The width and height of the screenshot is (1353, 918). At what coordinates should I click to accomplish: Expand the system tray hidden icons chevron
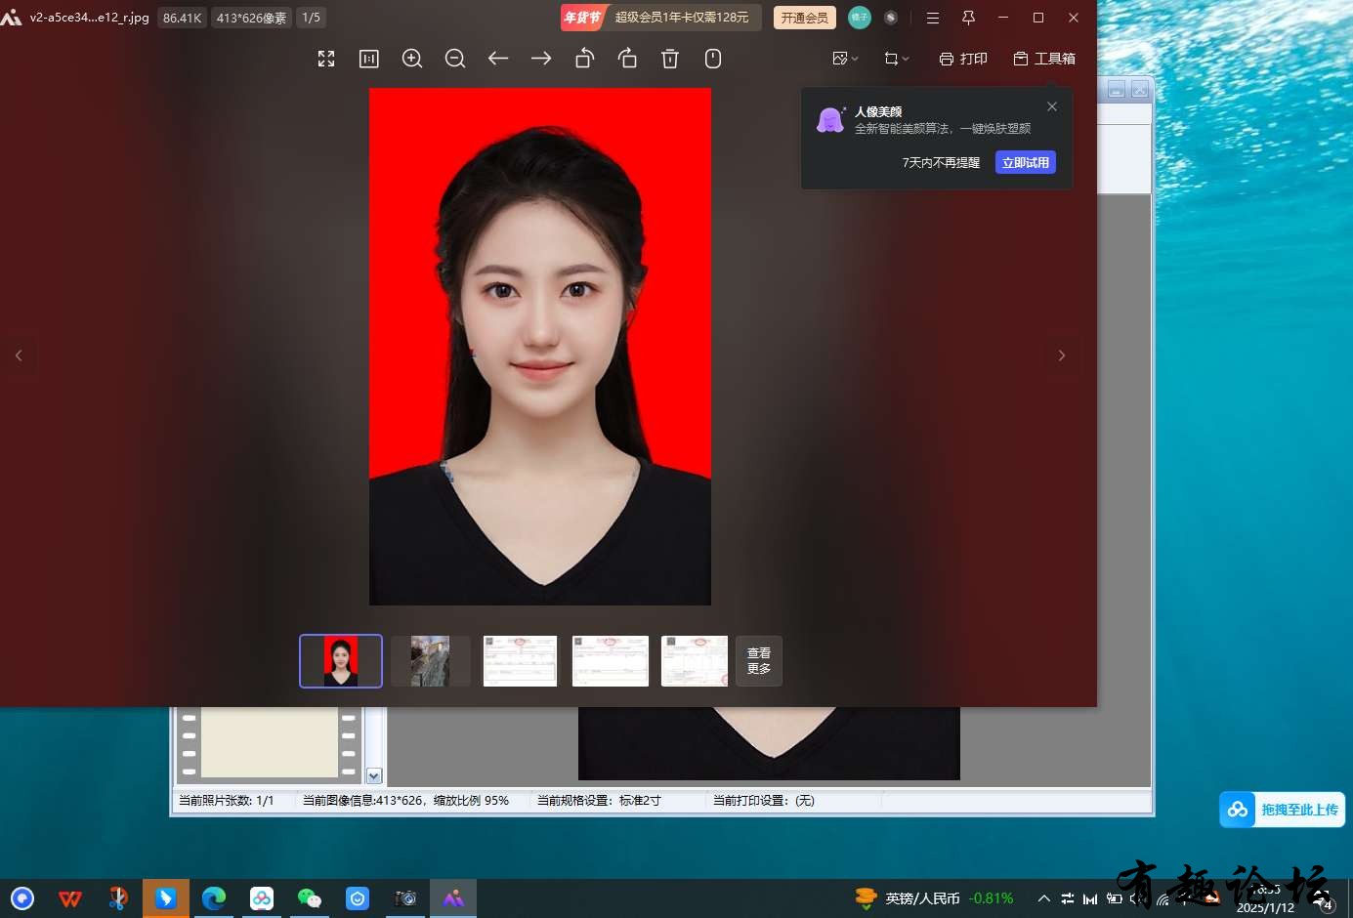click(1043, 898)
